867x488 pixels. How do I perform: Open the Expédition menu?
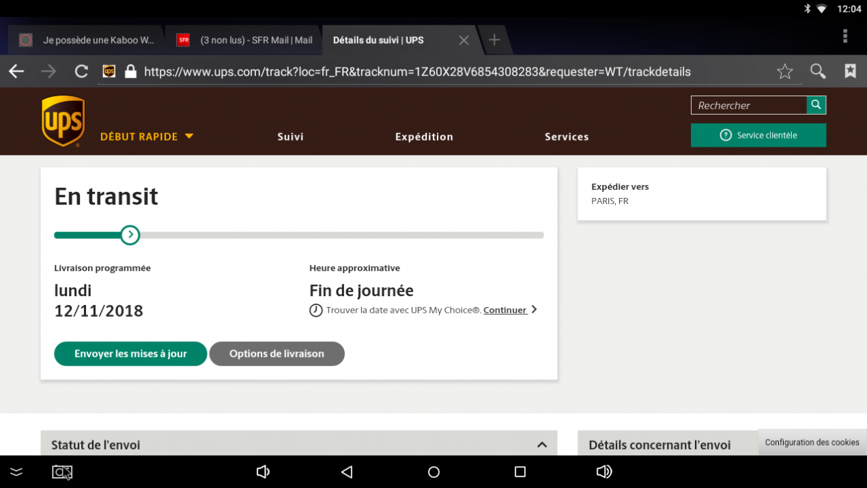point(424,137)
